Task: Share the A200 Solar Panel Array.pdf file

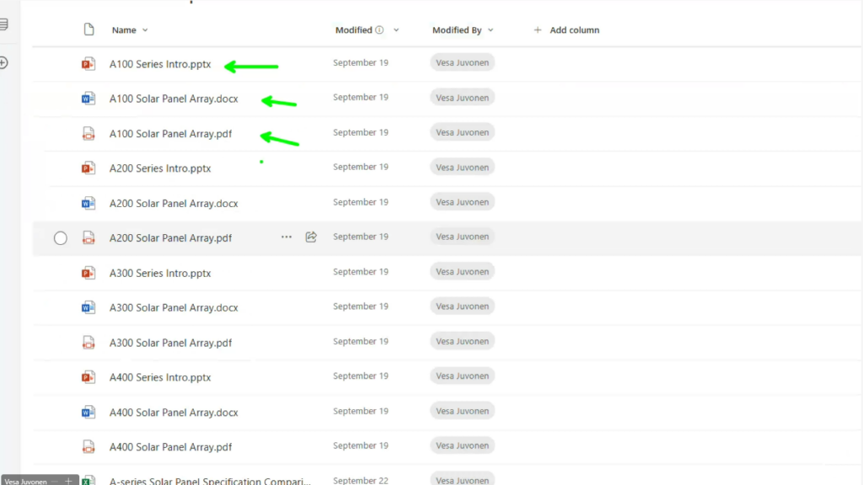Action: click(x=311, y=237)
